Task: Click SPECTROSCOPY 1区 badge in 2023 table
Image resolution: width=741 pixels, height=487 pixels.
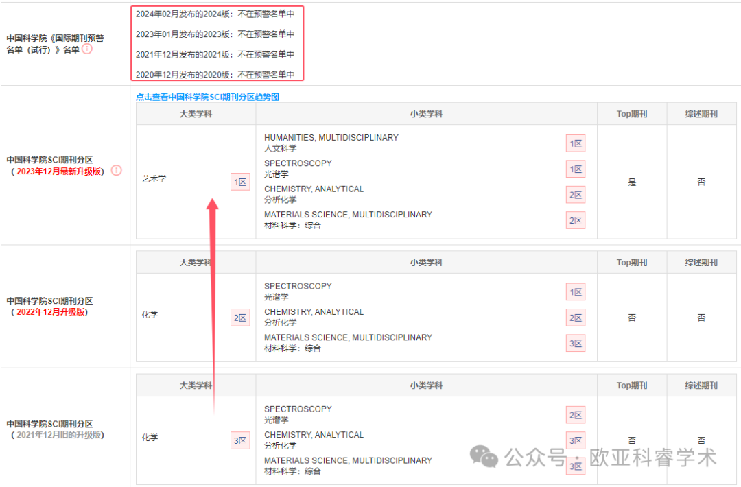Action: point(576,169)
